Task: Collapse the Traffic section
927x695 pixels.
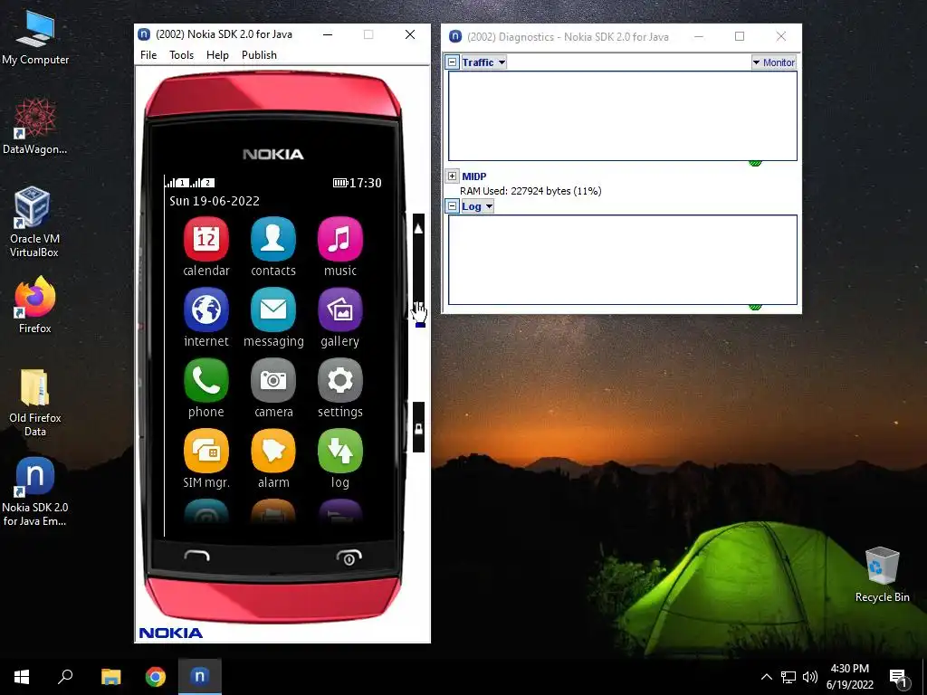Action: pyautogui.click(x=453, y=62)
